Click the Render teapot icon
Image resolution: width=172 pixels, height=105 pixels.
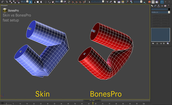click(153, 2)
